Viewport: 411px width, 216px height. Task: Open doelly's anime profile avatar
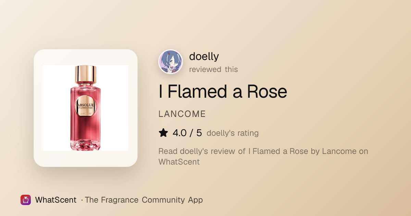tap(171, 62)
